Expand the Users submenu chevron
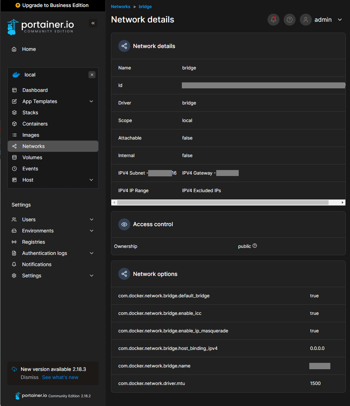 click(92, 219)
